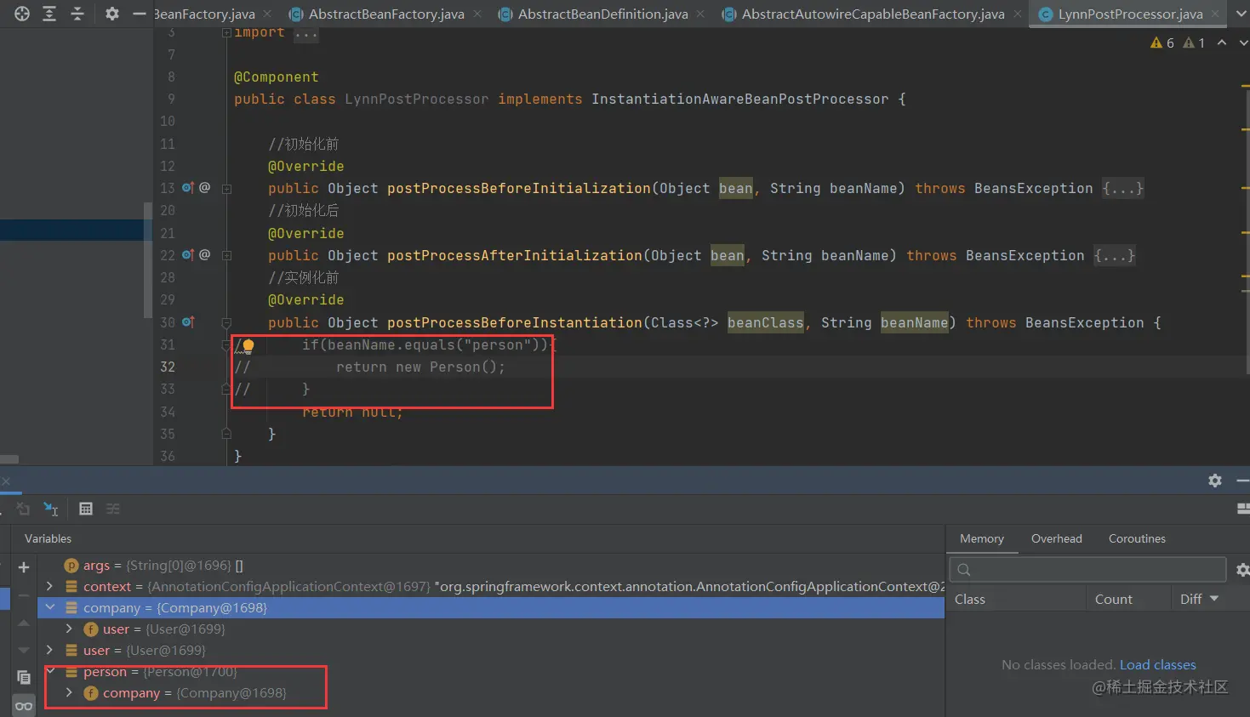Viewport: 1250px width, 717px height.
Task: Select the context variable row text
Action: (514, 587)
